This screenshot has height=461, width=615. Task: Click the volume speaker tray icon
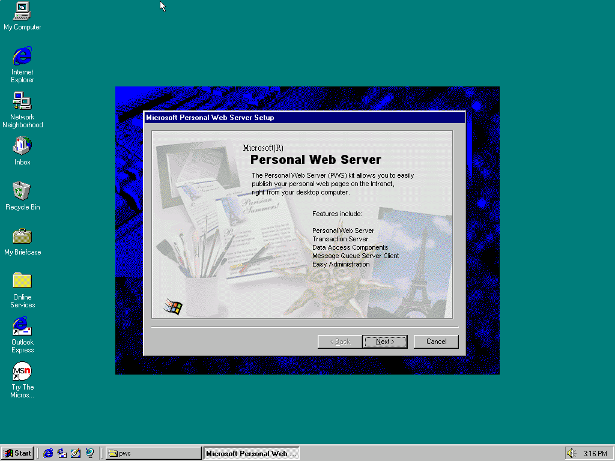pos(571,454)
